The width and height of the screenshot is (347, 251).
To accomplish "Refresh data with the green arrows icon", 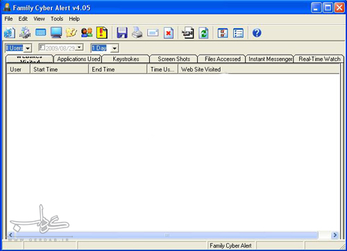I will 203,33.
